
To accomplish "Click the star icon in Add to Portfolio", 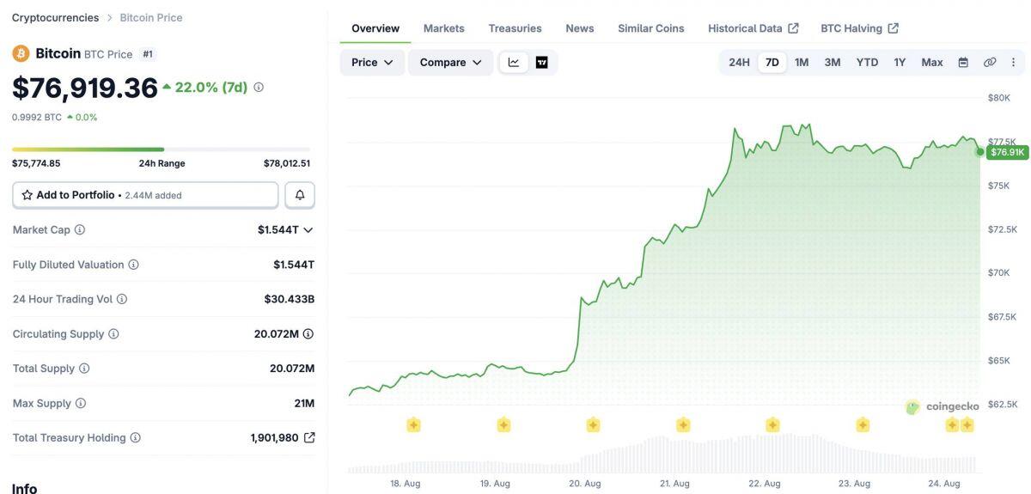I will pos(27,195).
